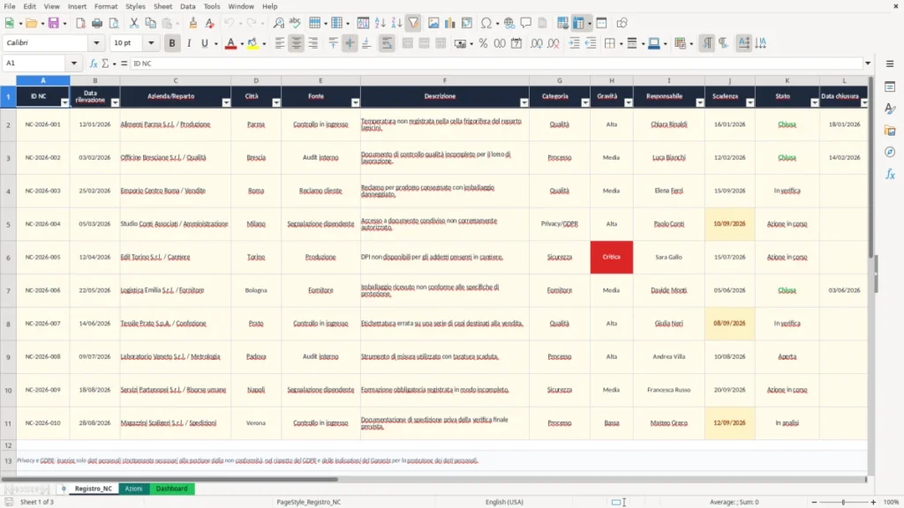The width and height of the screenshot is (904, 508).
Task: Click the Save document icon
Action: (x=54, y=23)
